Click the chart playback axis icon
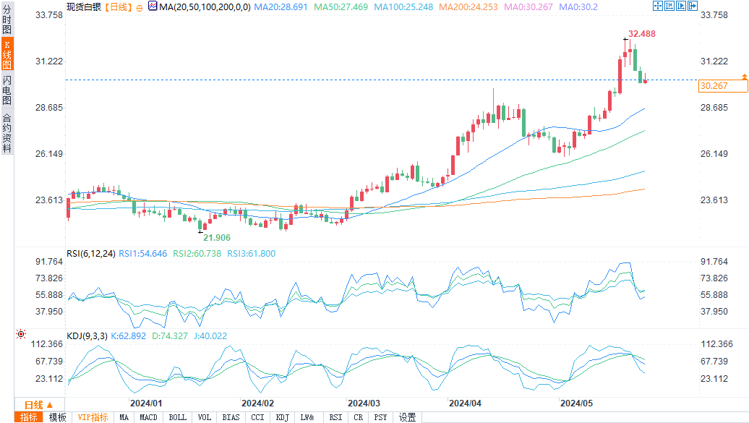Viewport: 749px width, 423px height. coord(681,6)
